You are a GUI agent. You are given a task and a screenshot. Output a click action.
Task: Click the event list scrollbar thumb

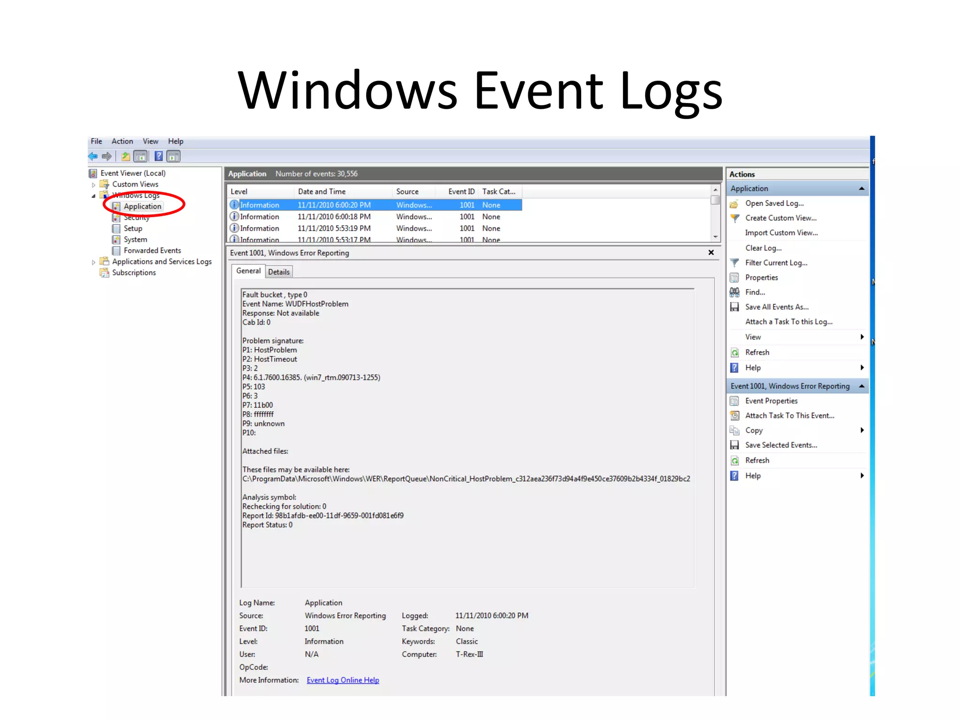tap(715, 200)
